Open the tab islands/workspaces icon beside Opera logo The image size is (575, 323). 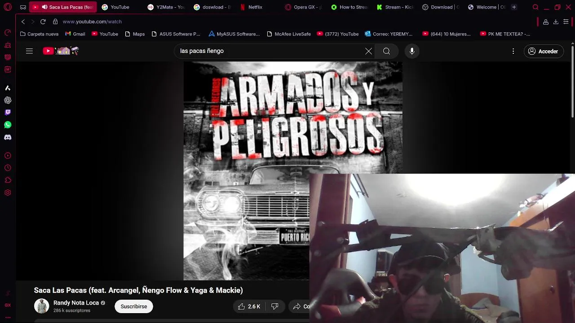23,7
